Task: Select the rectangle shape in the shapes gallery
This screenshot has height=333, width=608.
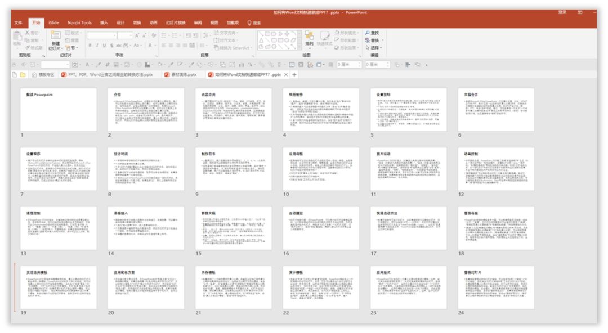Action: pos(267,34)
